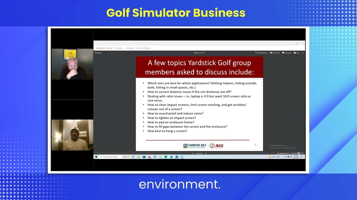Open the Windows Start menu

pyautogui.click(x=96, y=157)
